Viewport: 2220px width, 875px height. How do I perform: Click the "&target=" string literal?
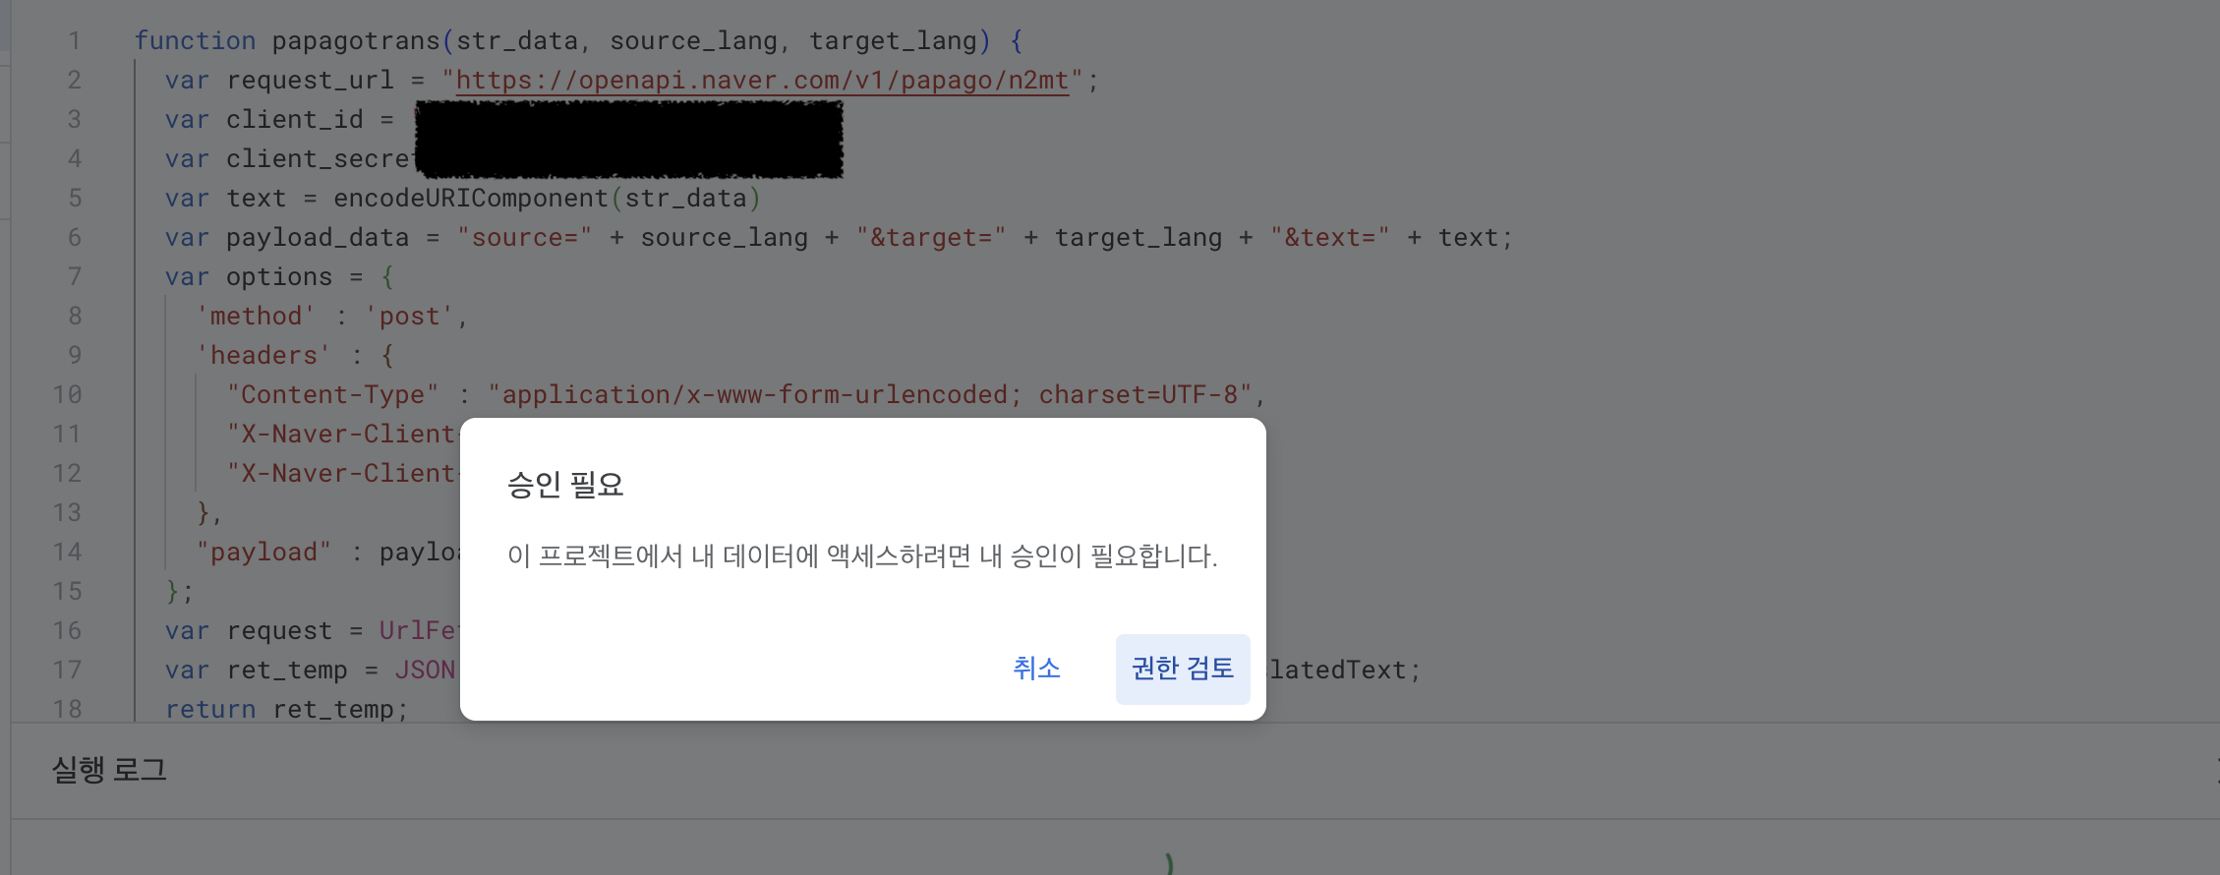click(930, 238)
